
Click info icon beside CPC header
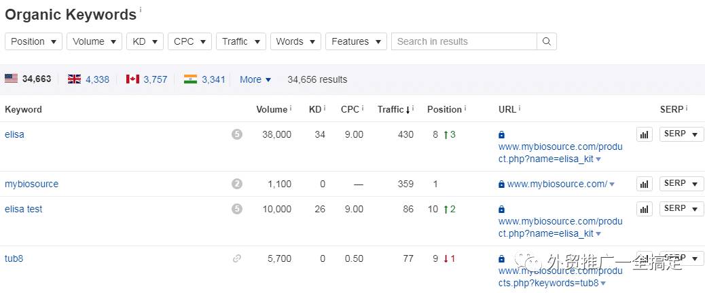[363, 108]
